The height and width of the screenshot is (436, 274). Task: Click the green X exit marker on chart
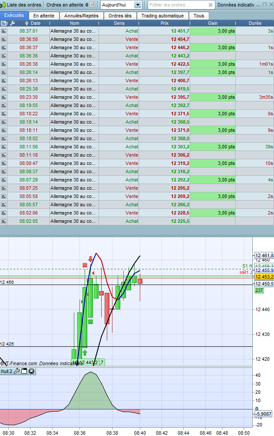point(90,322)
